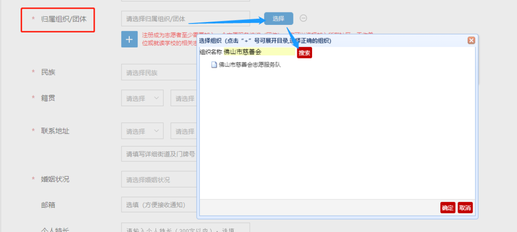This screenshot has width=517, height=232.
Task: Click the blue 选择 button
Action: tap(279, 19)
